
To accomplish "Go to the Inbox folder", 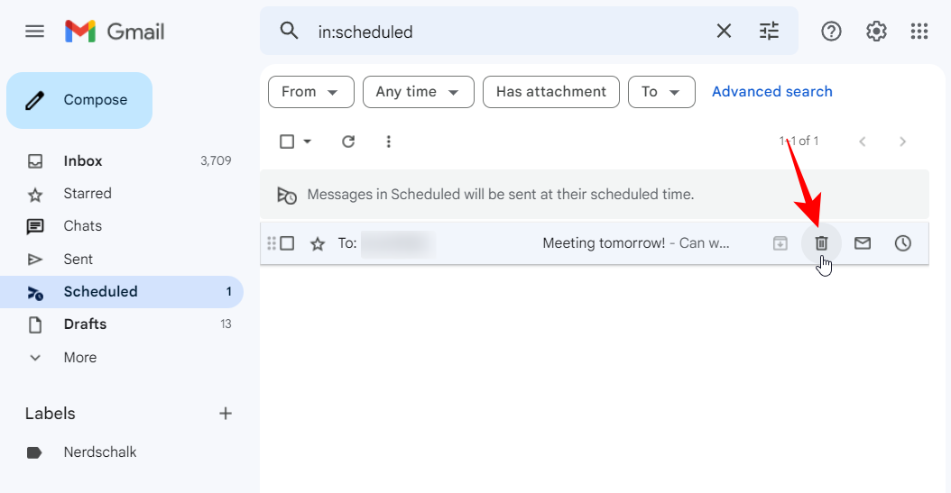I will click(x=83, y=161).
